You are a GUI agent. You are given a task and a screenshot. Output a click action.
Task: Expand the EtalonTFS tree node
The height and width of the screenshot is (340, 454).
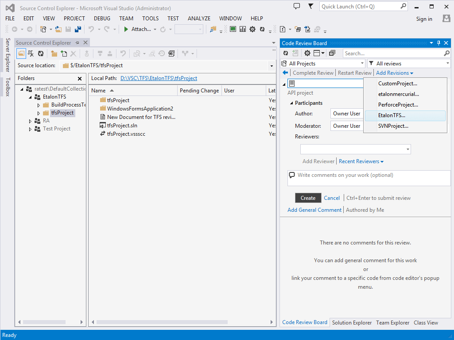tap(30, 96)
